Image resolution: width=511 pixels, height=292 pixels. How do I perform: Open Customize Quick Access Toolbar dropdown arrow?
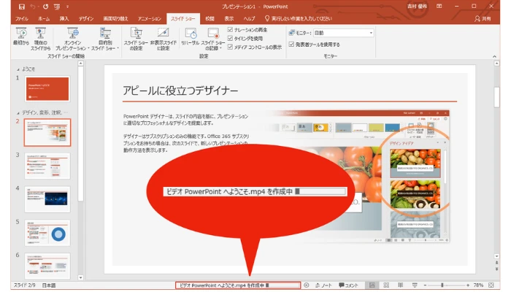click(68, 7)
